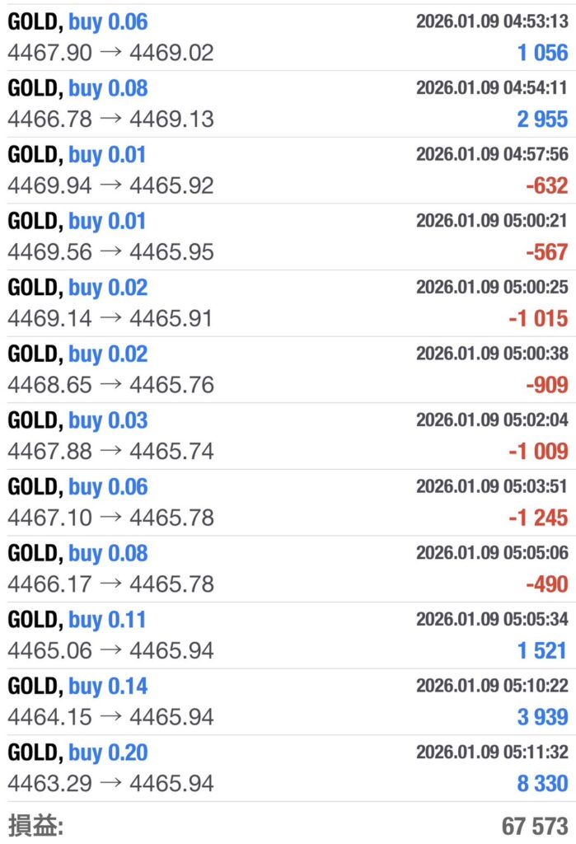Click the 05:05:06 timestamp

pos(491,553)
